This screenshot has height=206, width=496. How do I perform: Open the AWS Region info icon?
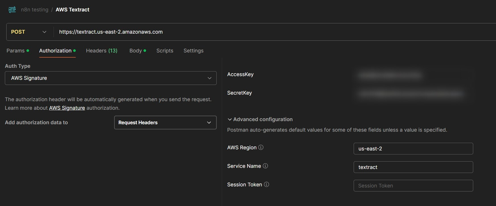click(x=261, y=147)
